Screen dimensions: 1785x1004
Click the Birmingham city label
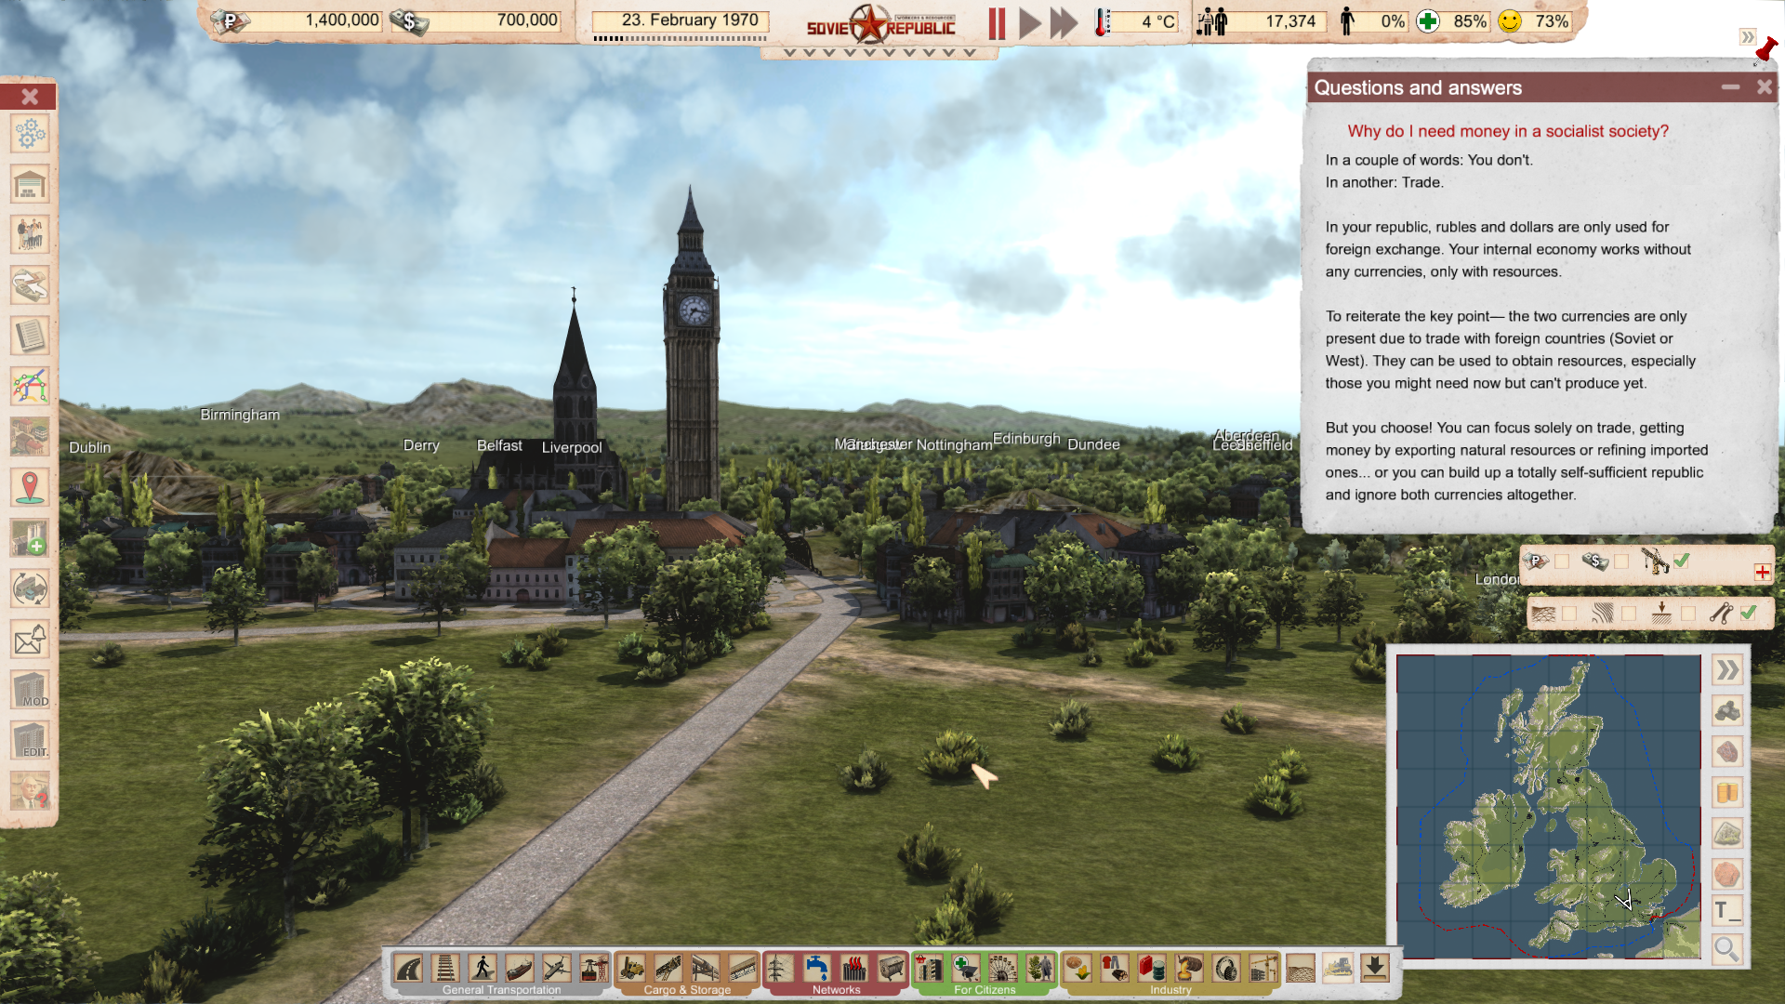pos(240,415)
